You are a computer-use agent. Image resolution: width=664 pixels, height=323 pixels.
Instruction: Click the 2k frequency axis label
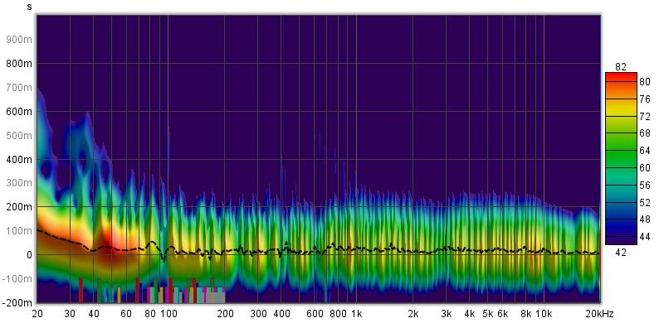[x=413, y=314]
